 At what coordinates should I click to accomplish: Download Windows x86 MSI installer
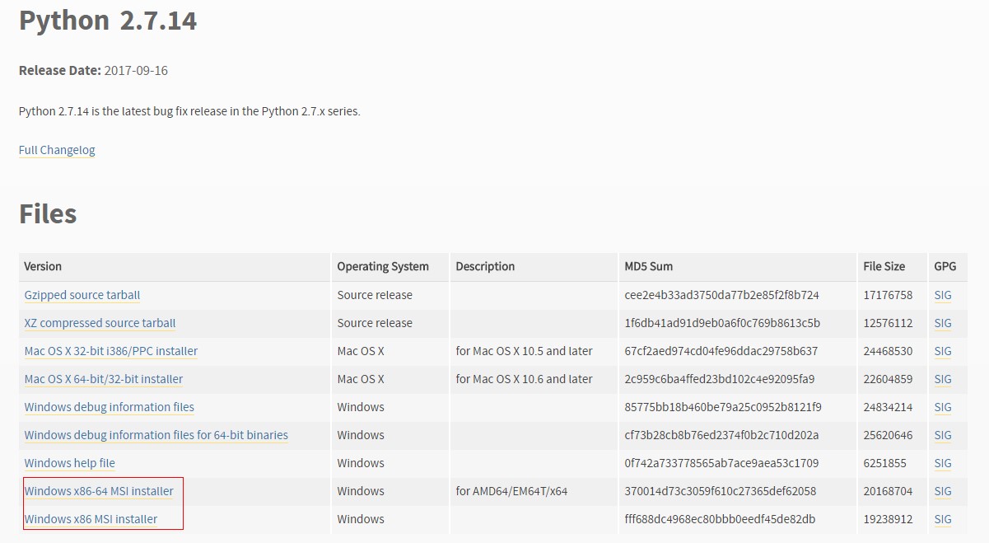(x=91, y=519)
